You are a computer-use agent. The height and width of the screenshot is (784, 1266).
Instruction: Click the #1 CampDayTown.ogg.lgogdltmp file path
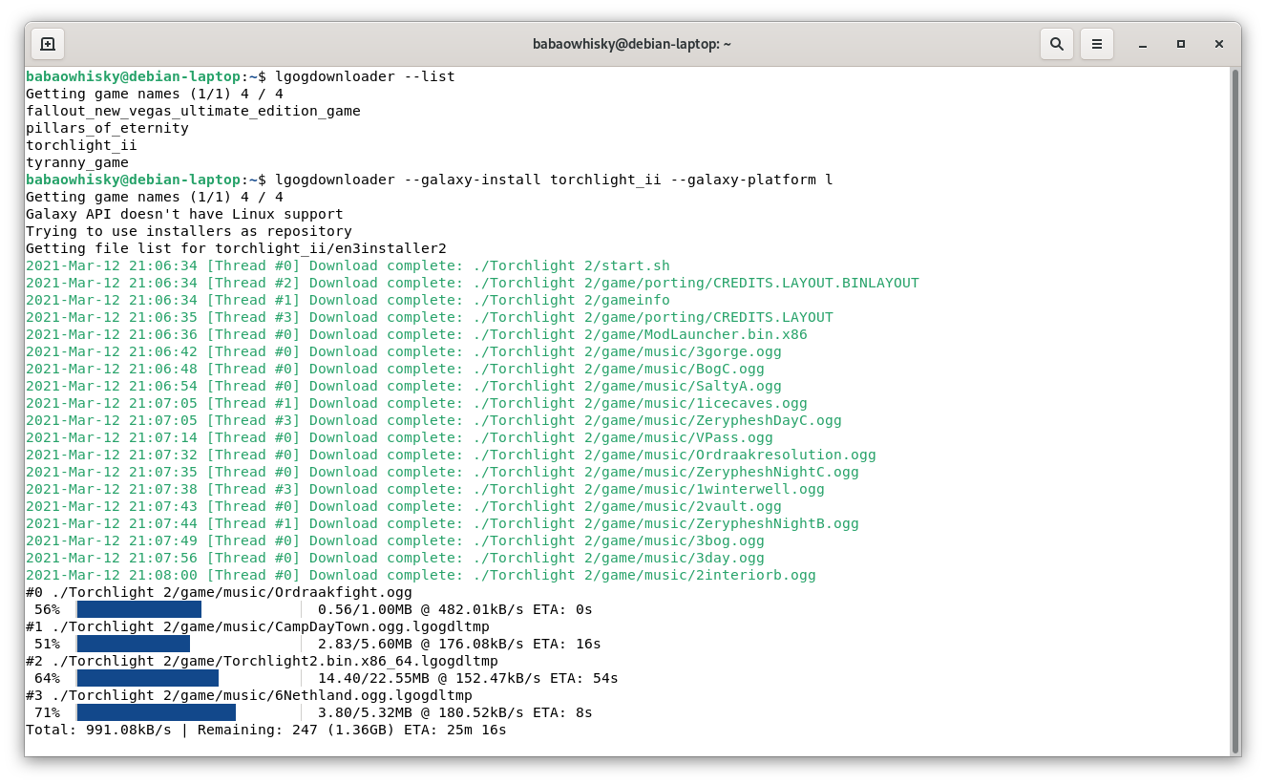click(x=257, y=626)
